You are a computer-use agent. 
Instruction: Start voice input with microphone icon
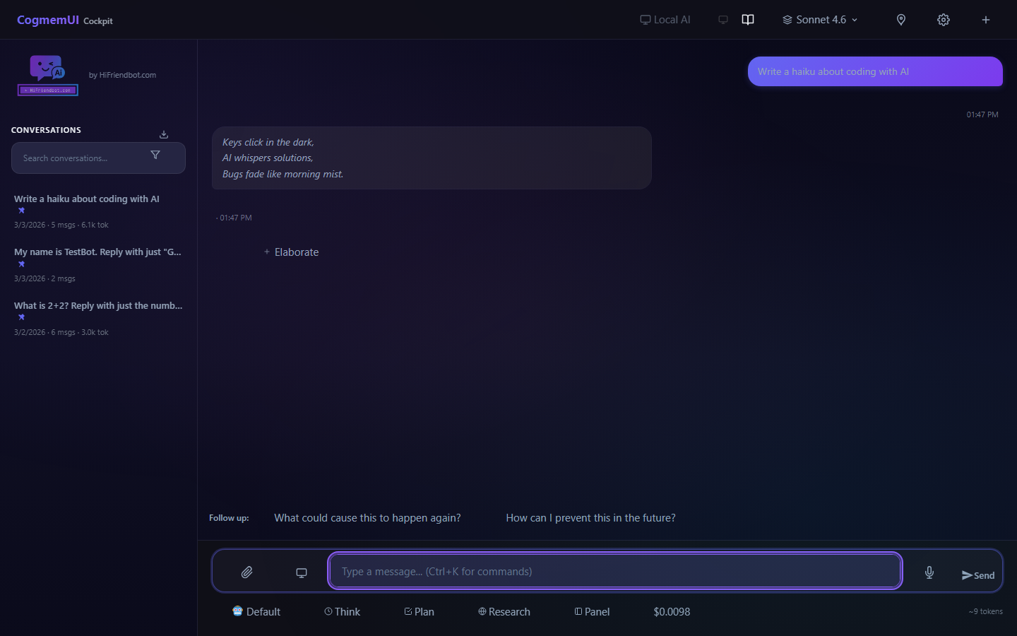pos(929,572)
